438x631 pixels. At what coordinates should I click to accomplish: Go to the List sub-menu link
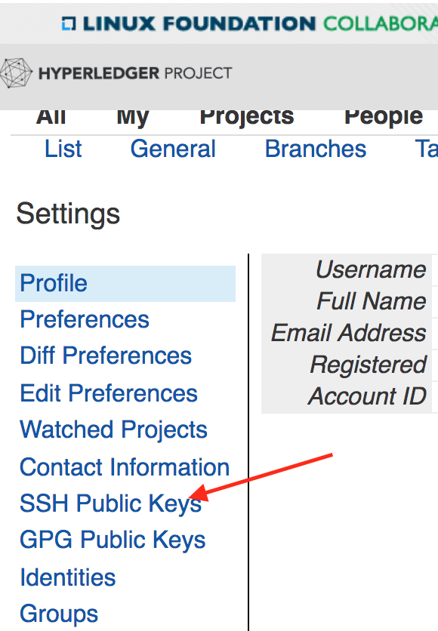pos(63,149)
